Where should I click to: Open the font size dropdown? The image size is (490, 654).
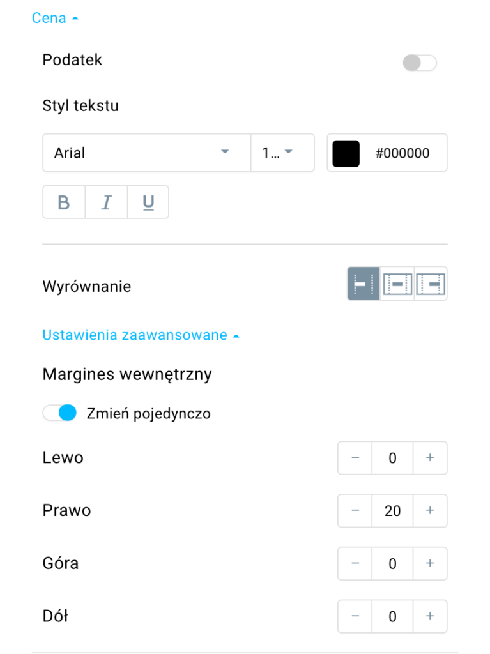[x=282, y=153]
